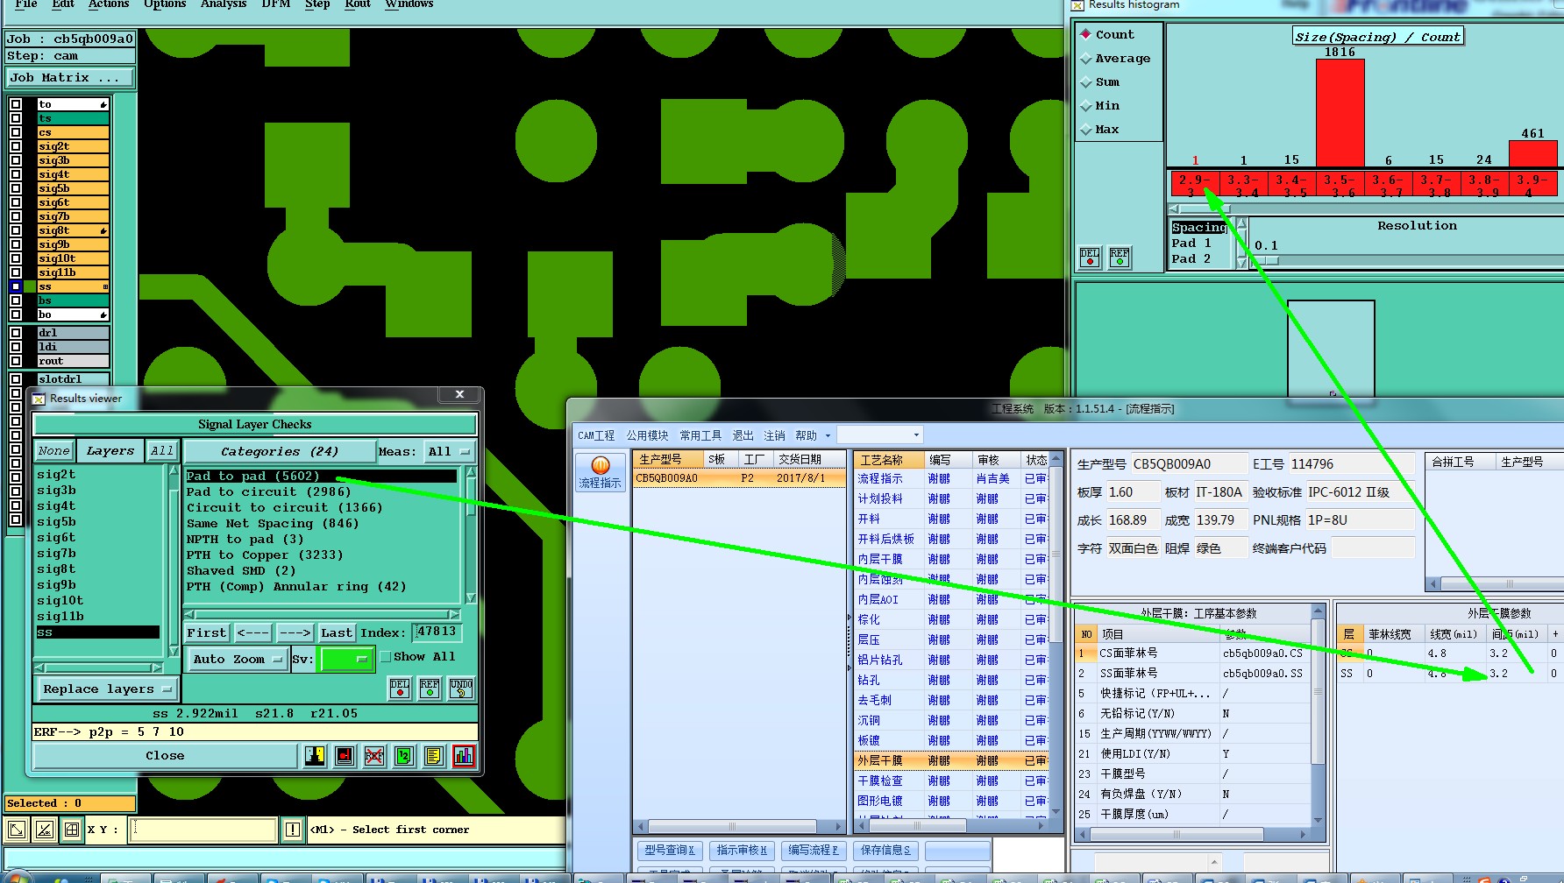
Task: Click the First navigation button
Action: pyautogui.click(x=207, y=632)
